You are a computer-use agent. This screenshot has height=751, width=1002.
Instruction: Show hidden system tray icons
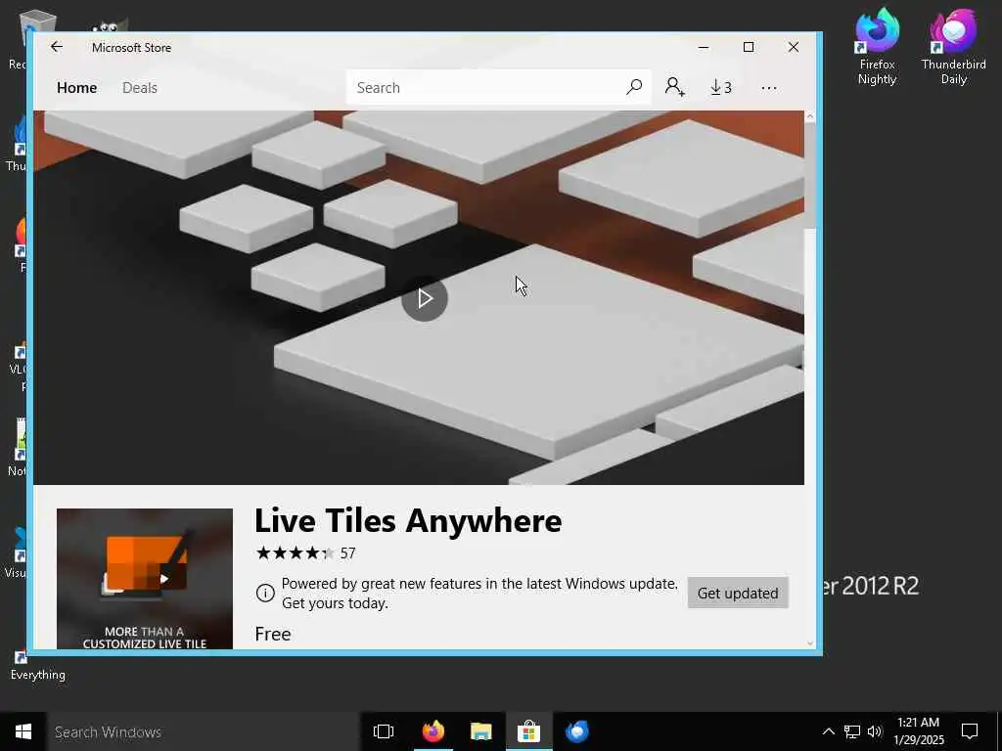(x=828, y=731)
